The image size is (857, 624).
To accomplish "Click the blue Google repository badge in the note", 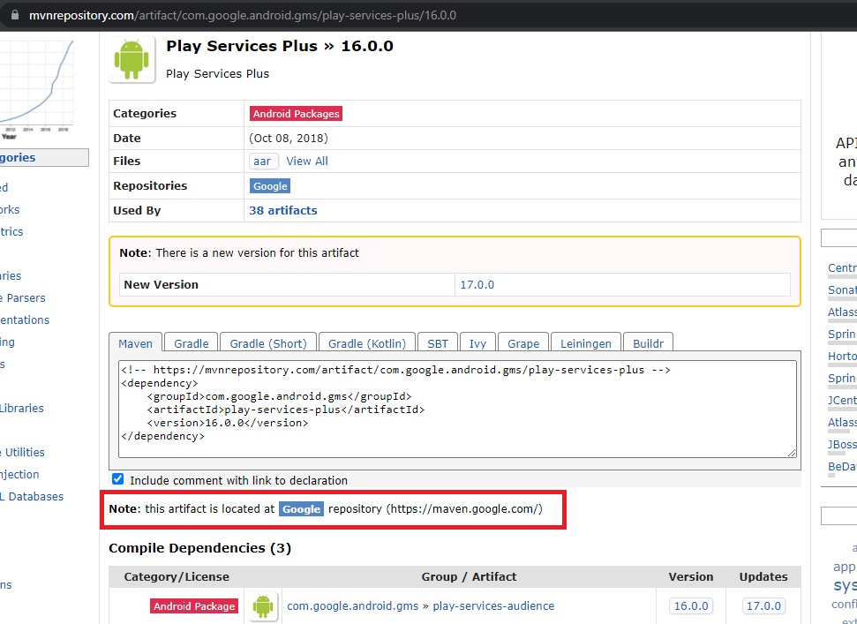I will 301,508.
